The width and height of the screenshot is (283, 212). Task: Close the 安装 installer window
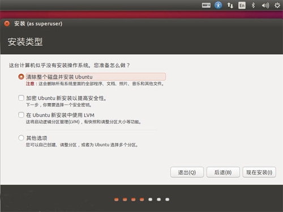7,24
